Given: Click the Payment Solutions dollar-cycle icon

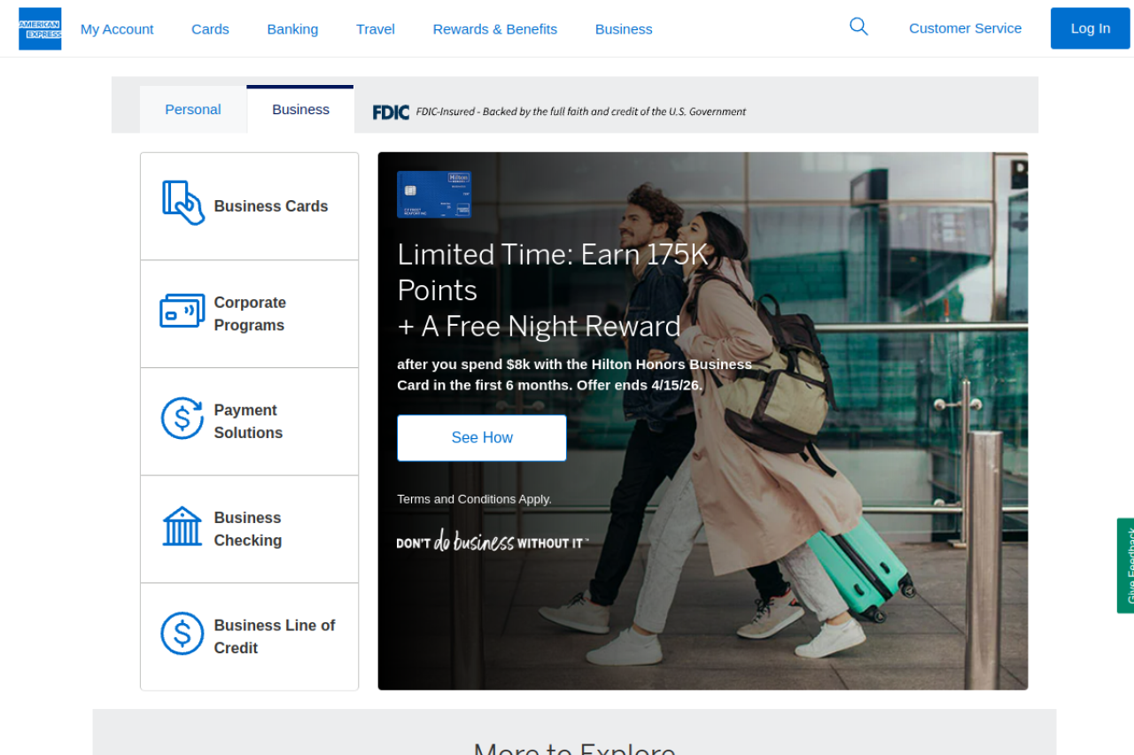Looking at the screenshot, I should click(x=183, y=419).
